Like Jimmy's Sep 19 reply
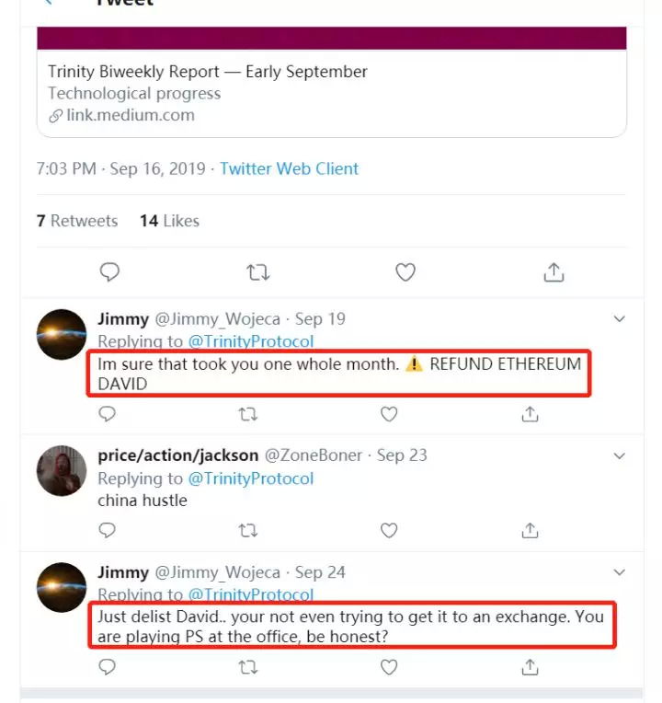The image size is (662, 703). (389, 415)
